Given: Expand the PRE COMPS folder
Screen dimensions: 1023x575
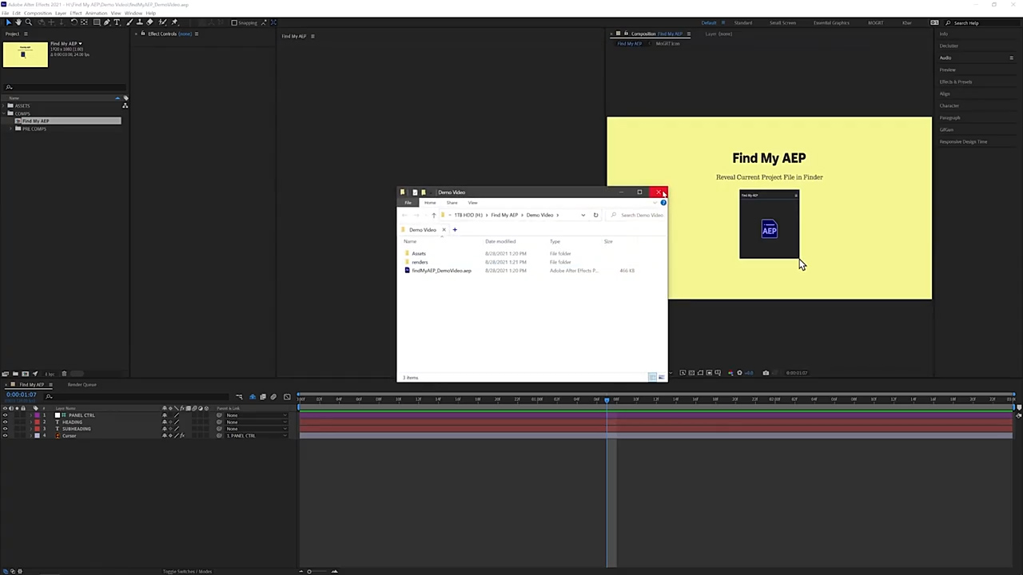Looking at the screenshot, I should [x=10, y=129].
